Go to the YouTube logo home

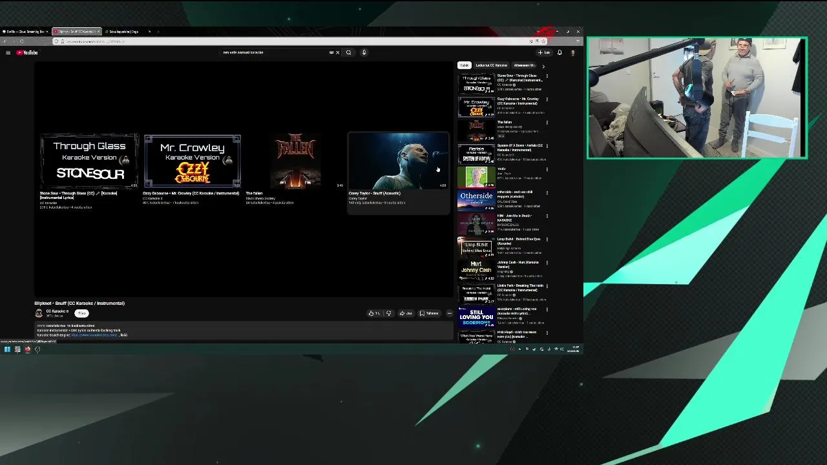tap(27, 52)
